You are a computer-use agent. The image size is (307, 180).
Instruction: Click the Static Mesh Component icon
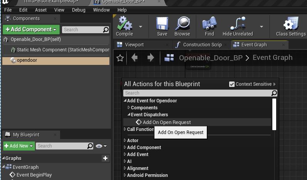coord(13,50)
